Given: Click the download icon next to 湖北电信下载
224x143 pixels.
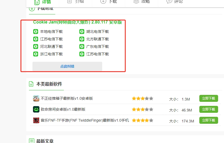Looking at the screenshot, I should click(82, 32).
